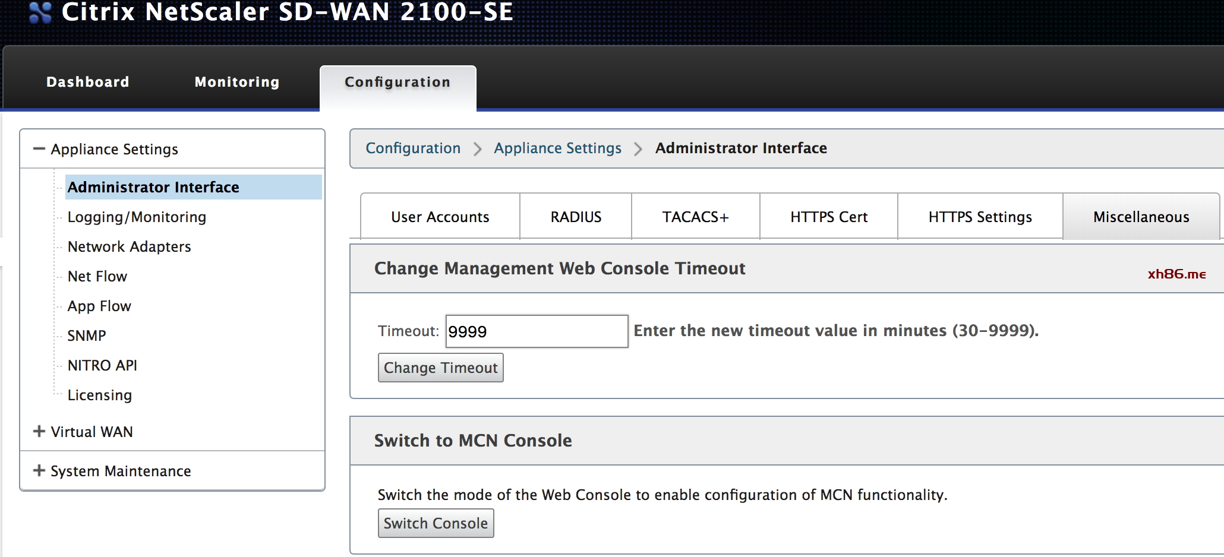Select Net Flow in sidebar

coord(97,276)
